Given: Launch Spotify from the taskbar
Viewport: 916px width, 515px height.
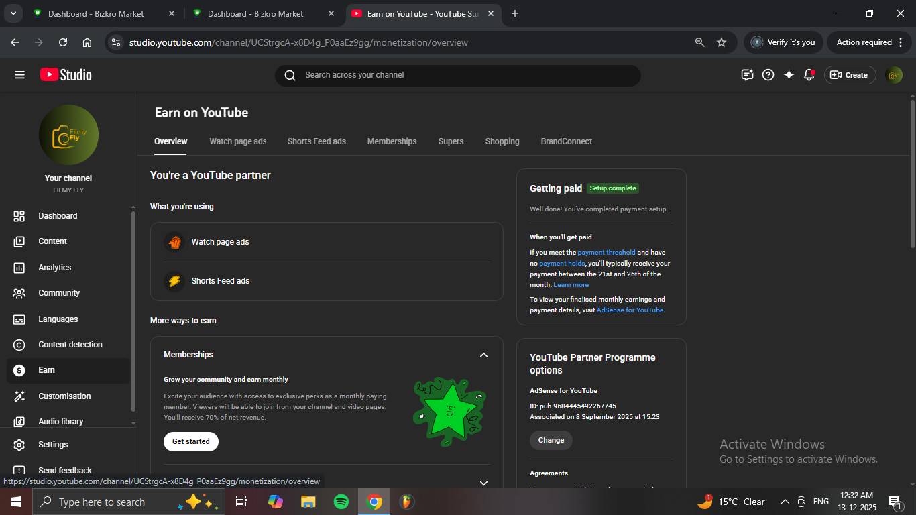Looking at the screenshot, I should coord(341,502).
